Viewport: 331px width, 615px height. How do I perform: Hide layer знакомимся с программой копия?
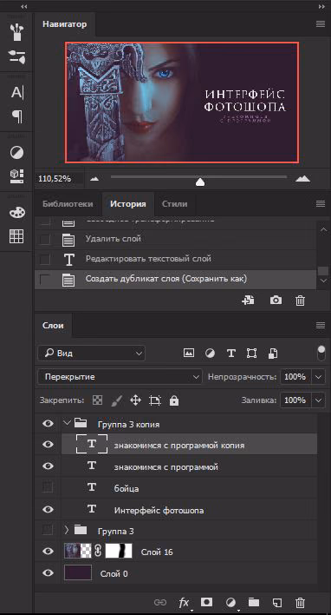coord(49,445)
